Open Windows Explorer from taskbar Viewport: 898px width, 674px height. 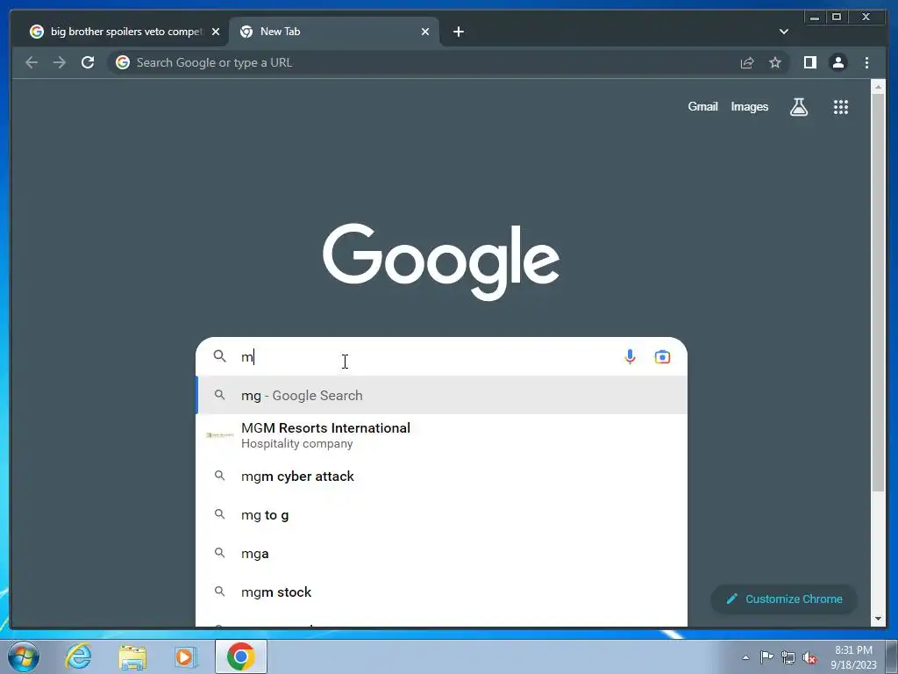coord(132,656)
